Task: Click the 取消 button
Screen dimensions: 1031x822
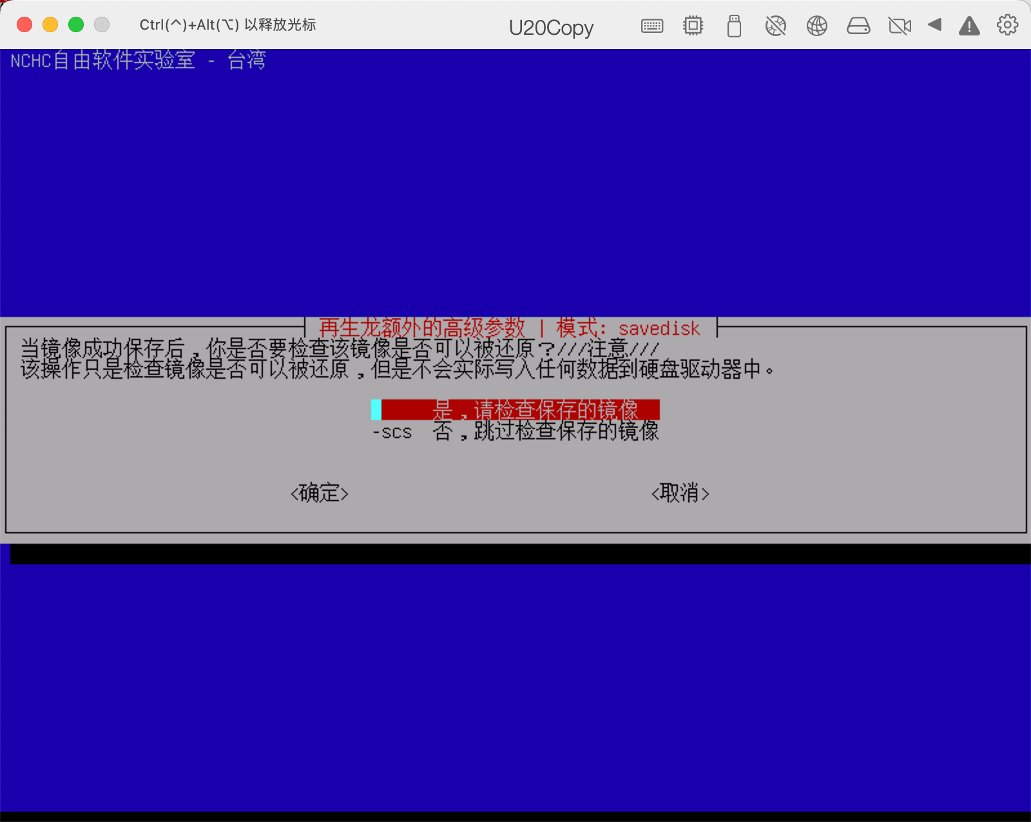Action: pos(681,493)
